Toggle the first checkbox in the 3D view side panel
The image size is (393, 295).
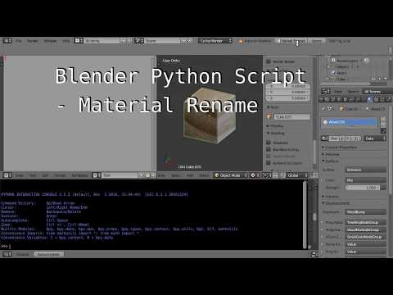pos(269,61)
